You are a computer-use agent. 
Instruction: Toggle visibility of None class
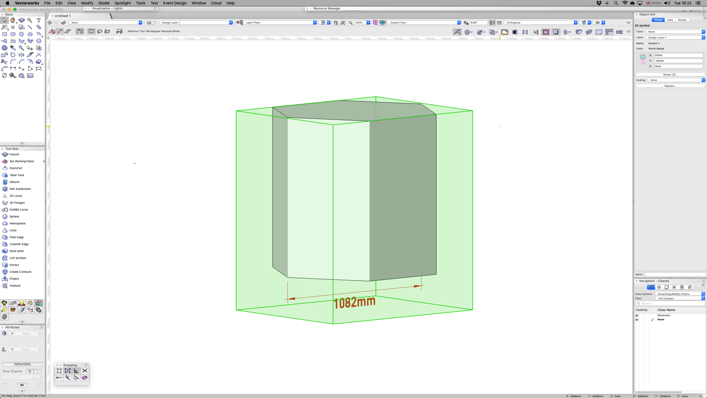[x=637, y=320]
